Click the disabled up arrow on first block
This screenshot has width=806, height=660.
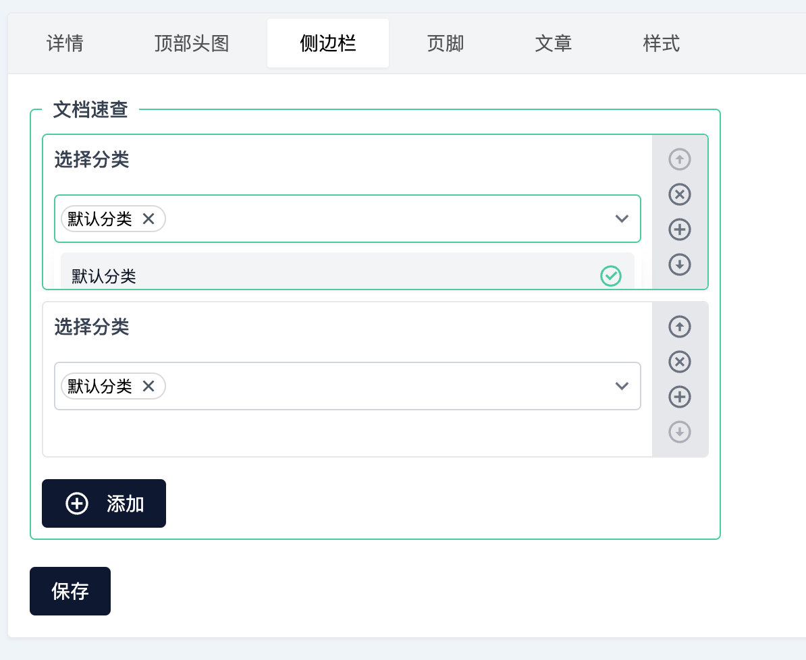[x=680, y=159]
